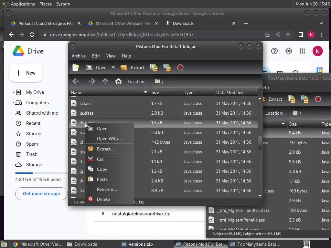The width and height of the screenshot is (331, 248).
Task: Choose Extract… in the context menu
Action: pyautogui.click(x=110, y=149)
